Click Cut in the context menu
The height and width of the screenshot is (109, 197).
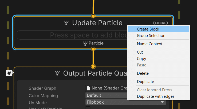[140, 52]
